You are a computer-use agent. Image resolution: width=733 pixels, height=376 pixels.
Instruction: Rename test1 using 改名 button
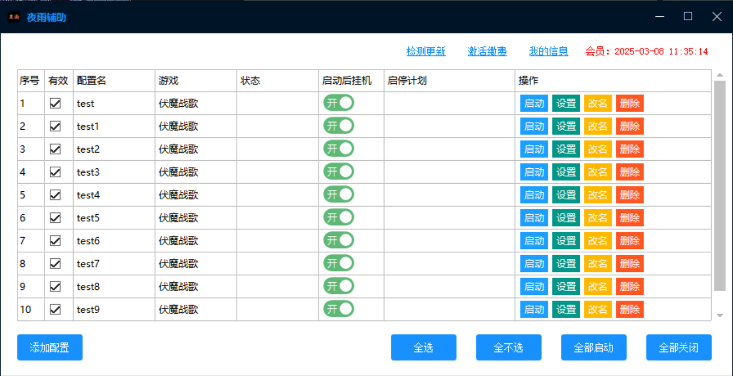coord(598,126)
